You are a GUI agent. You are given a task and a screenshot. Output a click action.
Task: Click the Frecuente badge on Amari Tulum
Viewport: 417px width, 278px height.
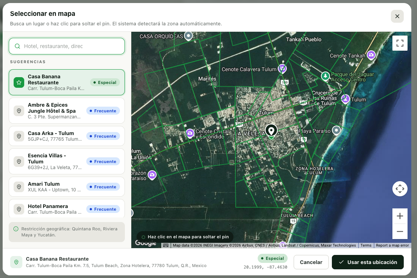103,187
